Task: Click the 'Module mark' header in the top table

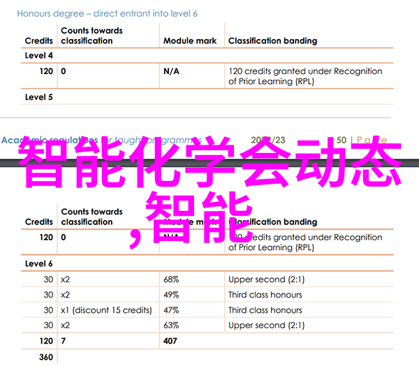Action: [x=190, y=41]
